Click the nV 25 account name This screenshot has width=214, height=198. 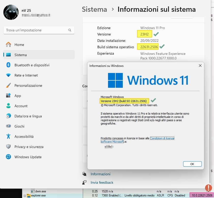(26, 10)
